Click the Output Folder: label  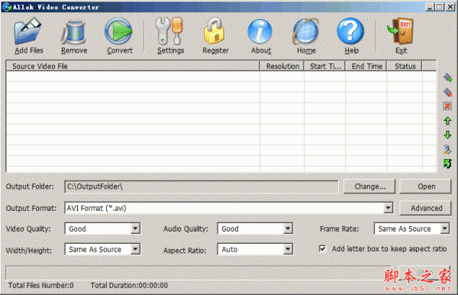click(30, 186)
